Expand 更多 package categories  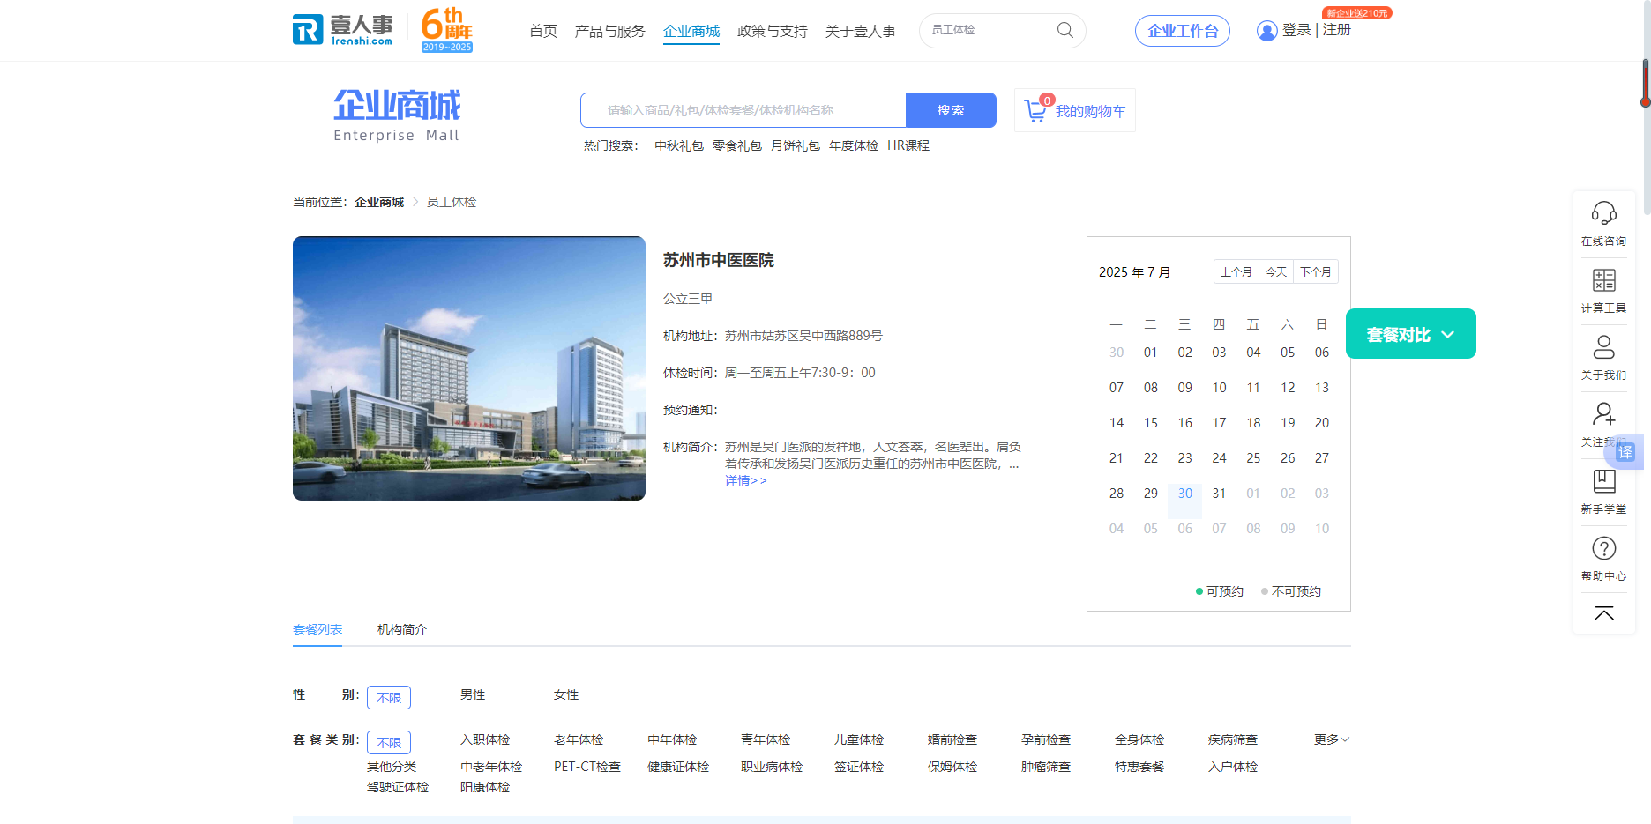point(1331,739)
